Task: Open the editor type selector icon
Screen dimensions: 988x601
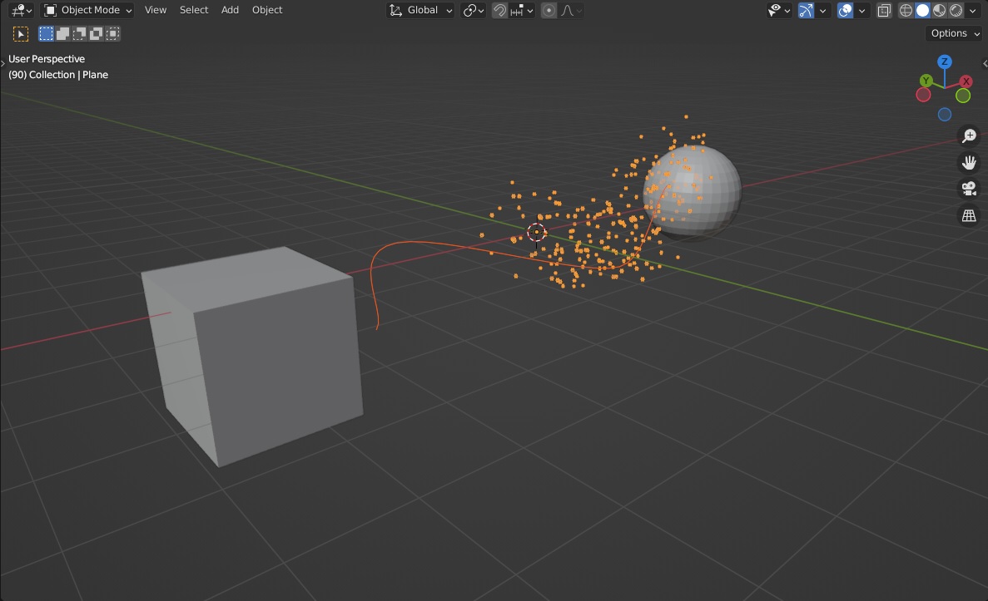Action: [x=18, y=10]
